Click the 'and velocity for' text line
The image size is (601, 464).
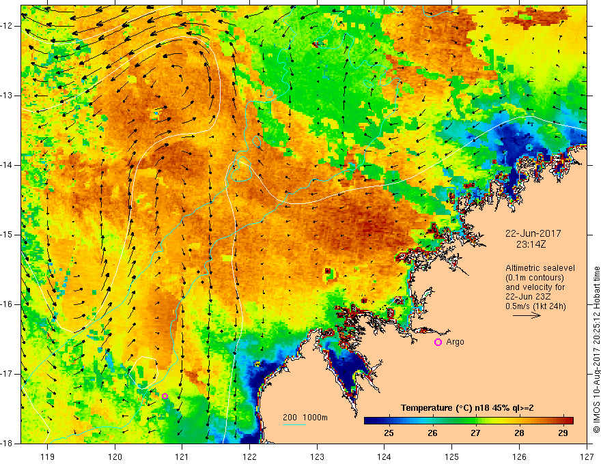[x=535, y=287]
